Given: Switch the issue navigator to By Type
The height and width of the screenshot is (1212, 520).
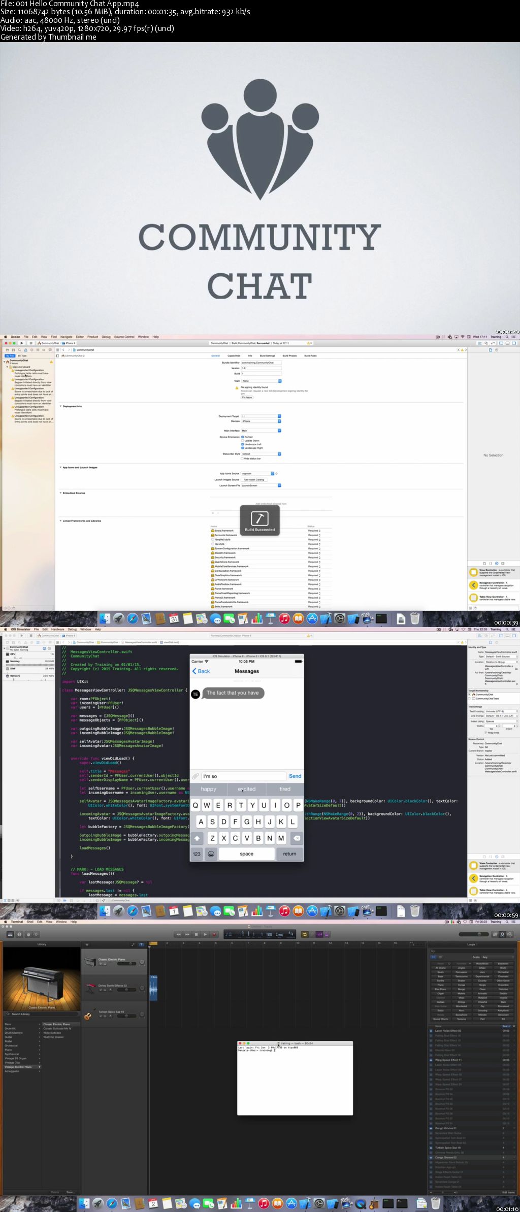Looking at the screenshot, I should coord(22,356).
